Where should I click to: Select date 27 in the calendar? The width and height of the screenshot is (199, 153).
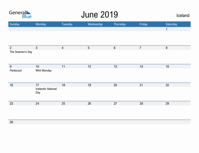pos(115,103)
